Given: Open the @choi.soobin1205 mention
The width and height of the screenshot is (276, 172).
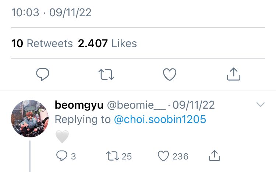Looking at the screenshot, I should (160, 119).
